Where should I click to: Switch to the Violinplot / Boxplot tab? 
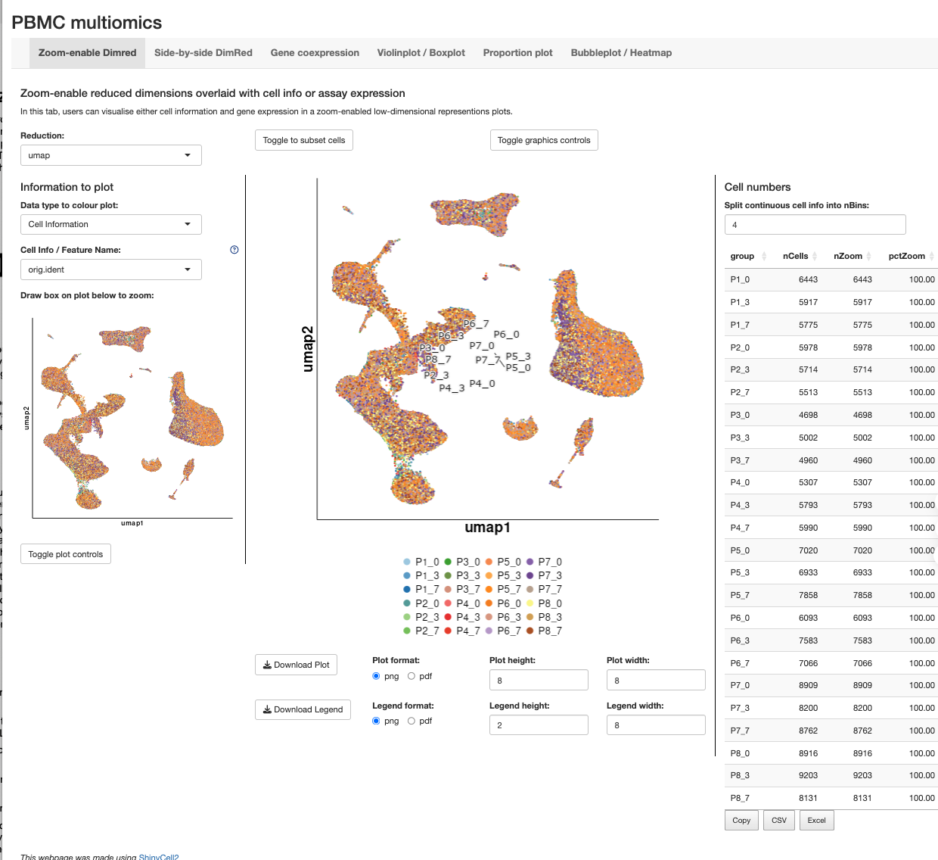(421, 53)
